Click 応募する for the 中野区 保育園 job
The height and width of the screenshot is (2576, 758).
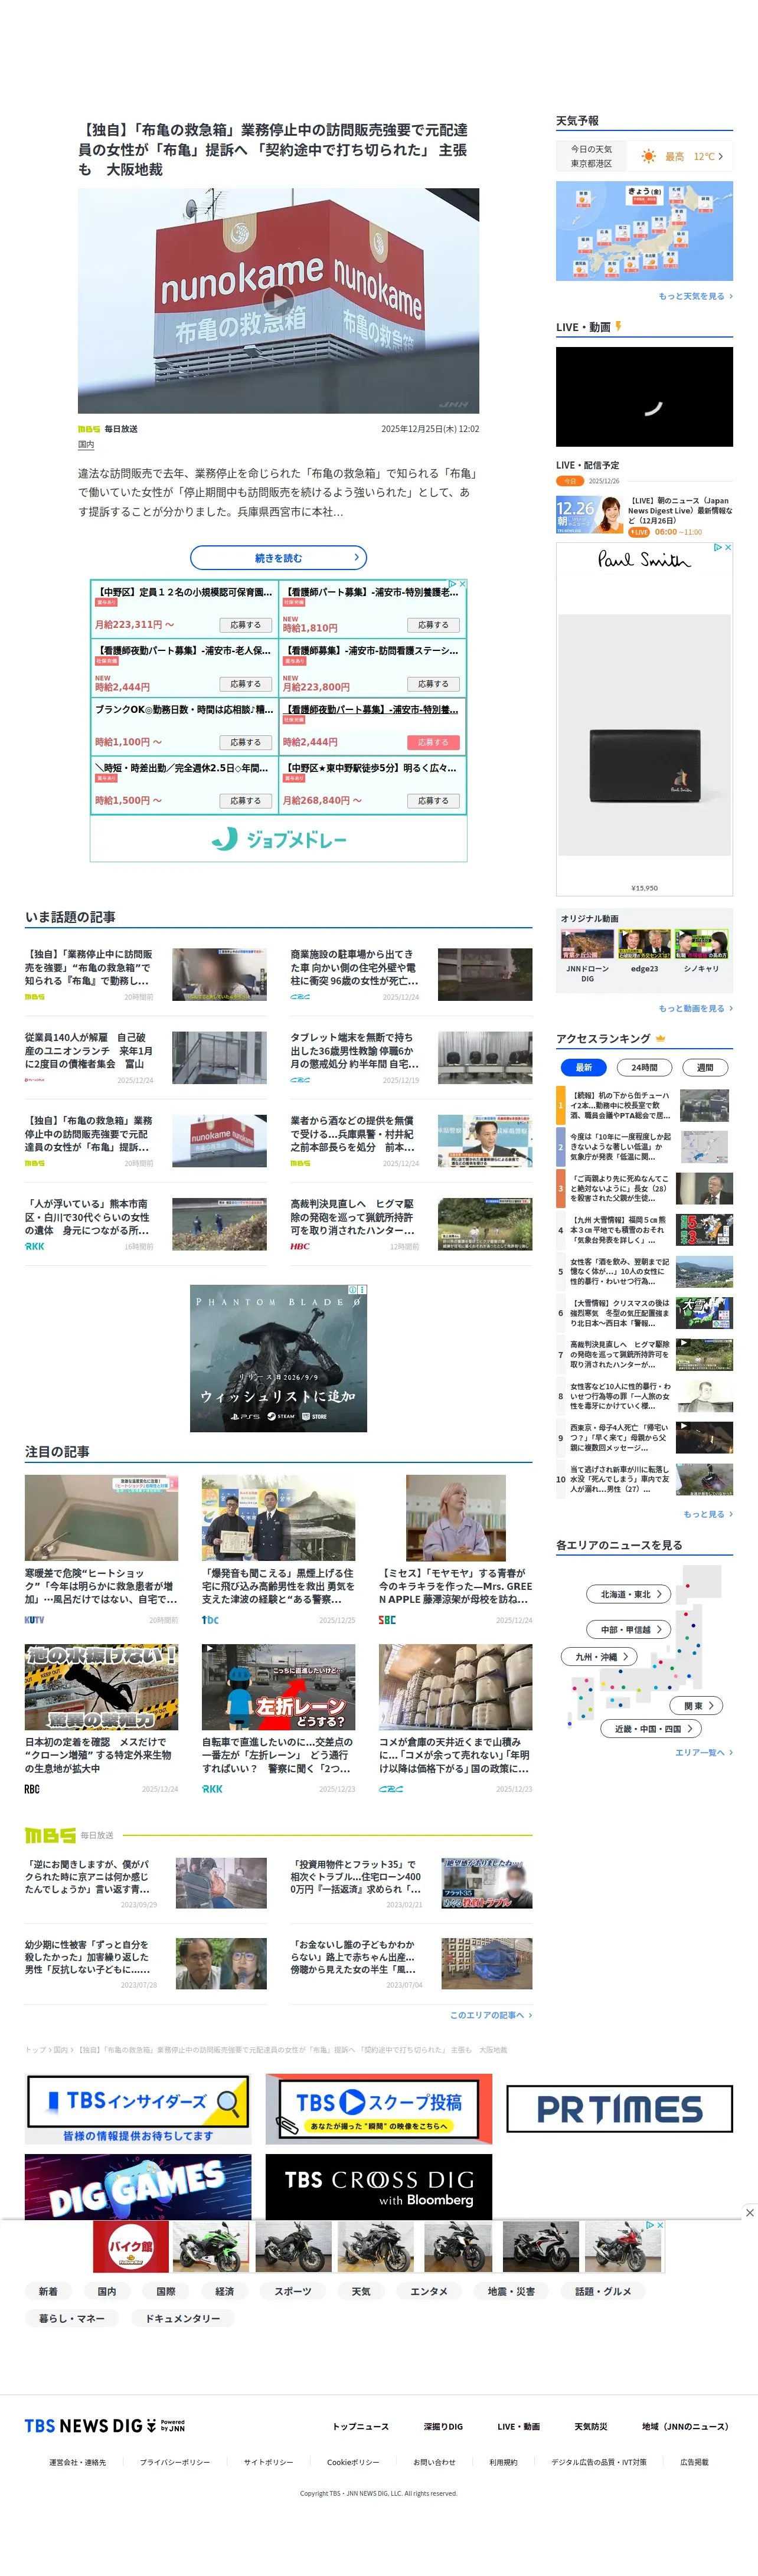(245, 624)
